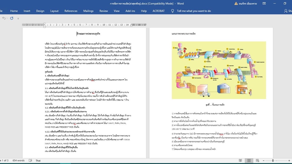
Task: Click the '150-160 °C' text line
Action: click(183, 129)
